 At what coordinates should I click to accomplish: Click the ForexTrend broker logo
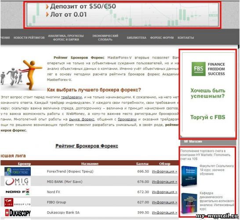click(x=18, y=171)
